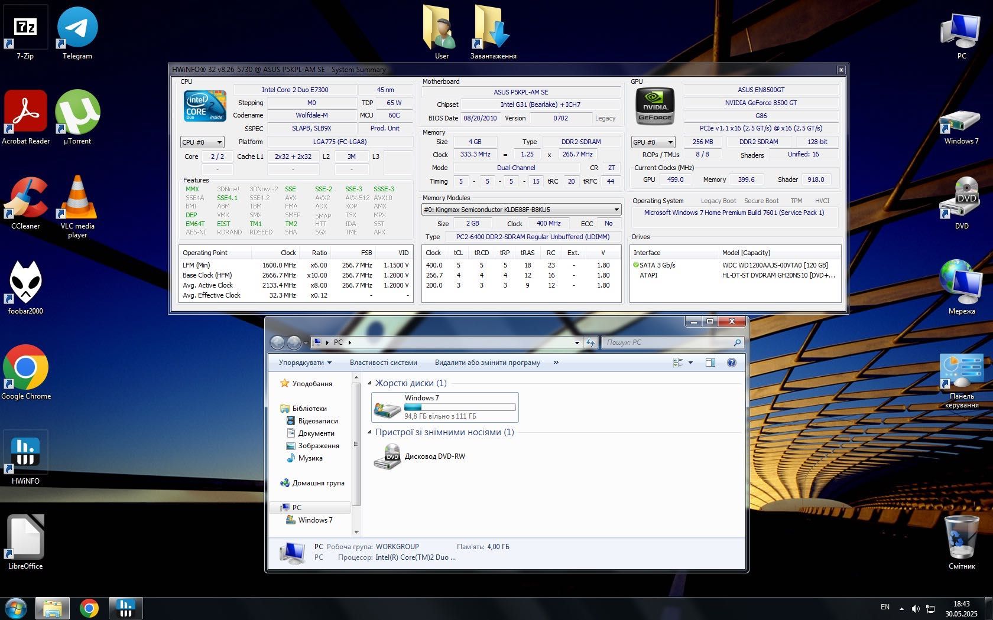This screenshot has width=993, height=620.
Task: Click the Windows 7 drive usage bar
Action: pyautogui.click(x=460, y=407)
